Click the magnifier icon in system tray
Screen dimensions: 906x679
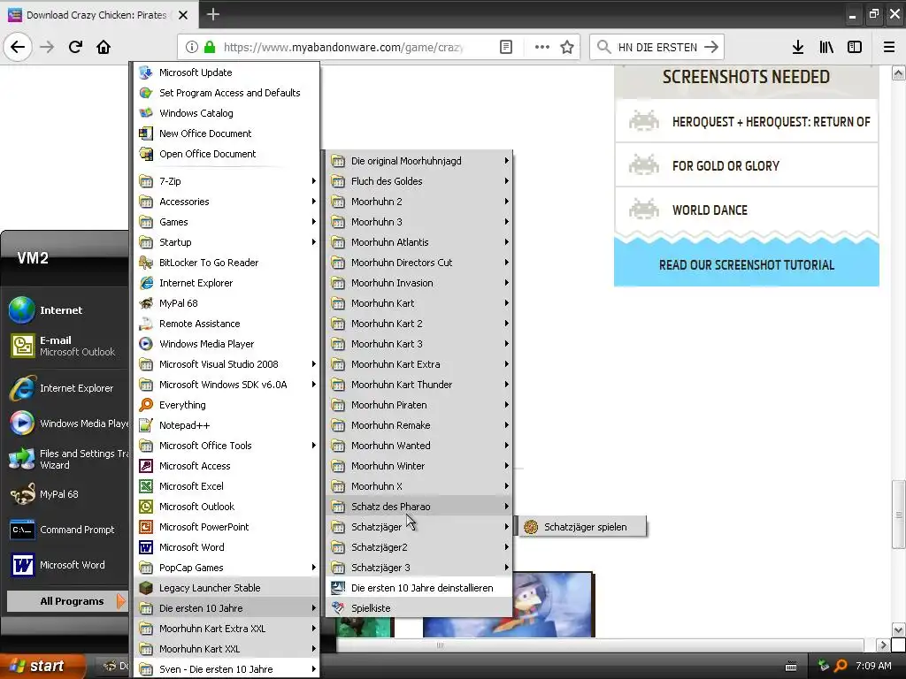click(841, 666)
